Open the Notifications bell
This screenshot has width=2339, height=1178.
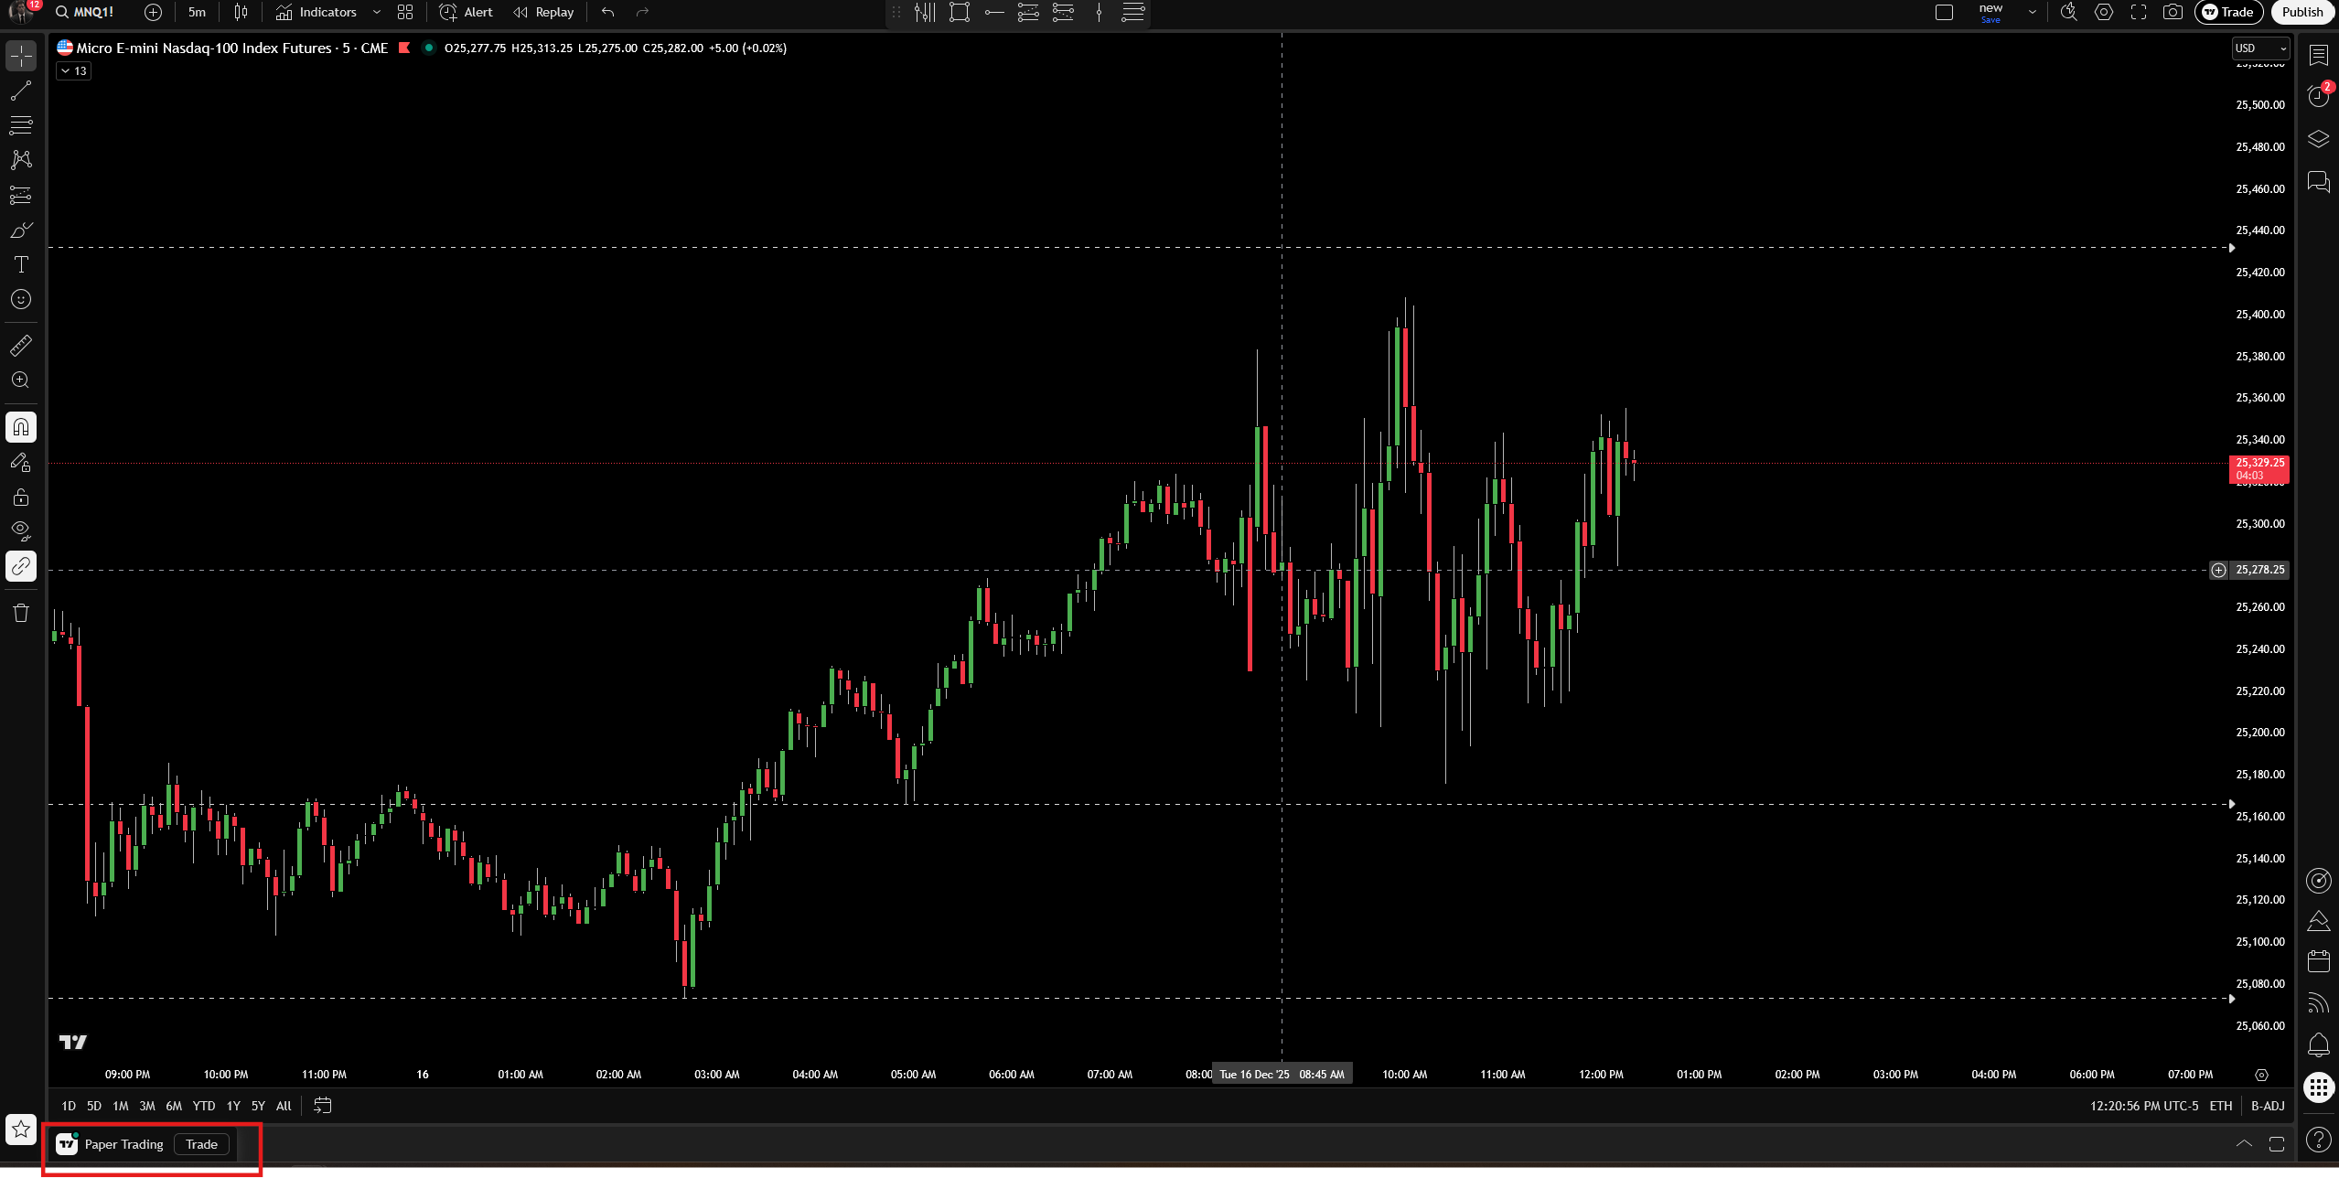click(x=2319, y=1044)
